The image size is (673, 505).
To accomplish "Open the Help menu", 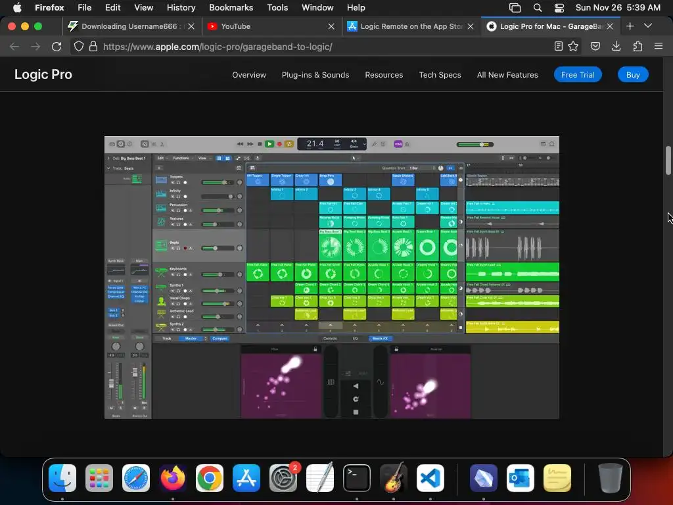I will [356, 7].
